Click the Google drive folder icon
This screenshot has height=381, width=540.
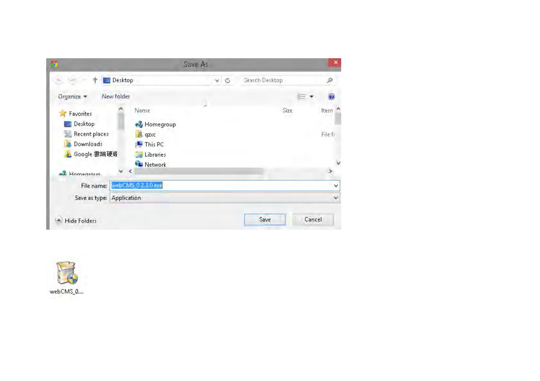[x=67, y=154]
